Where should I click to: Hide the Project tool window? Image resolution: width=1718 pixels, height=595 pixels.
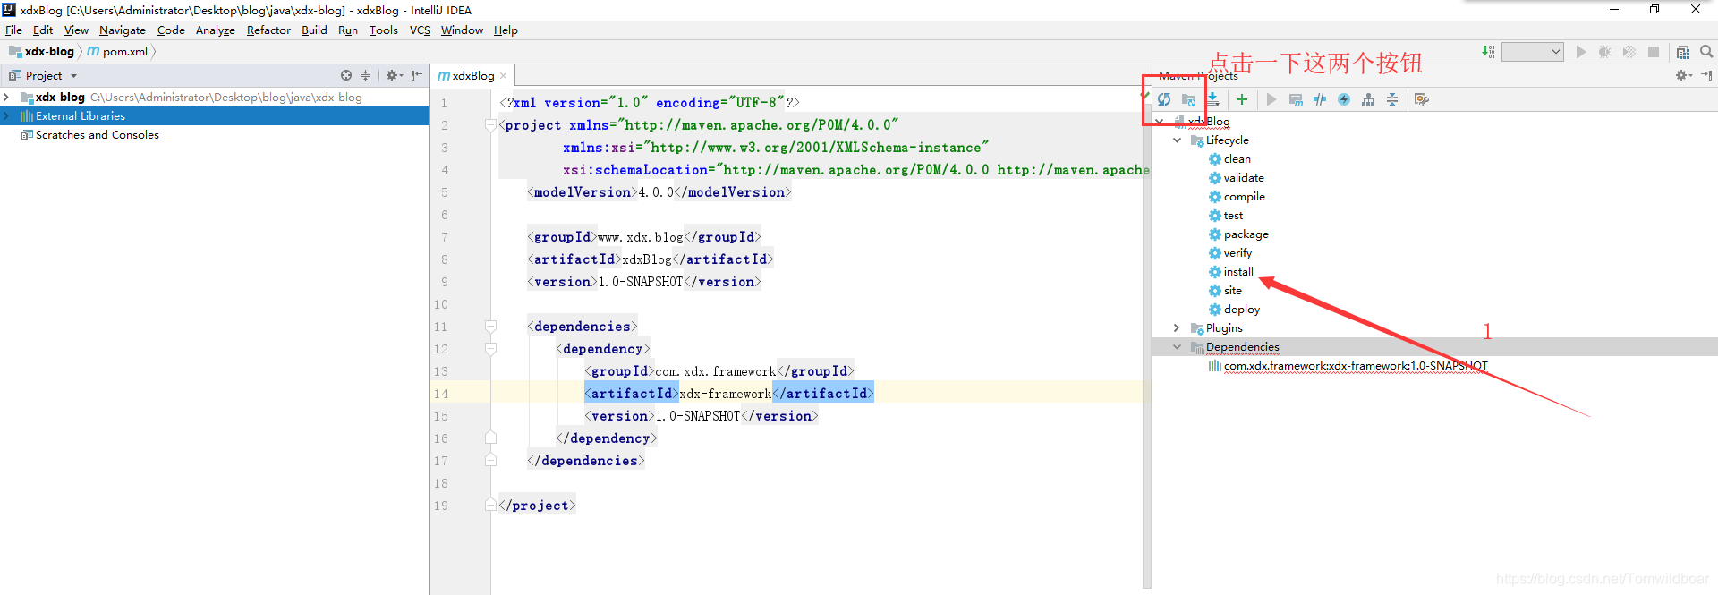point(416,75)
